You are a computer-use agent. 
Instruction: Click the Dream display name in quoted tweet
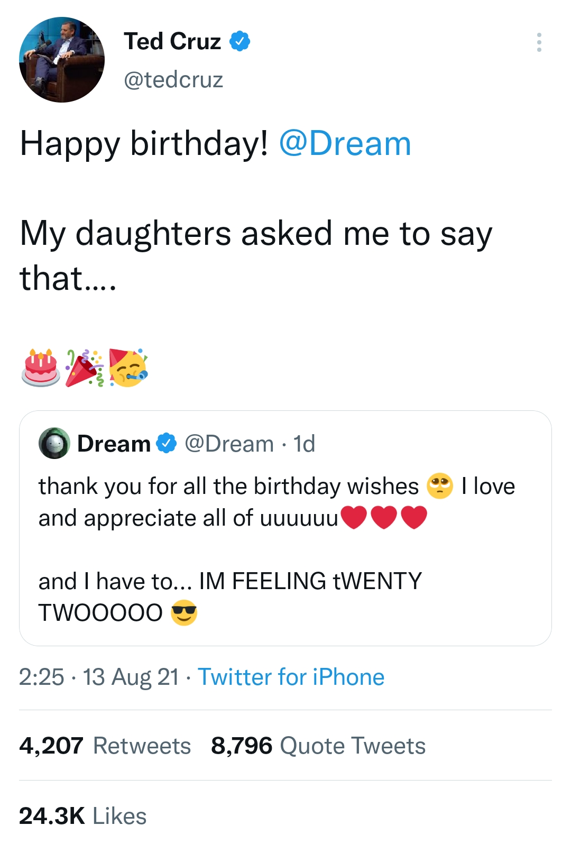coord(114,444)
